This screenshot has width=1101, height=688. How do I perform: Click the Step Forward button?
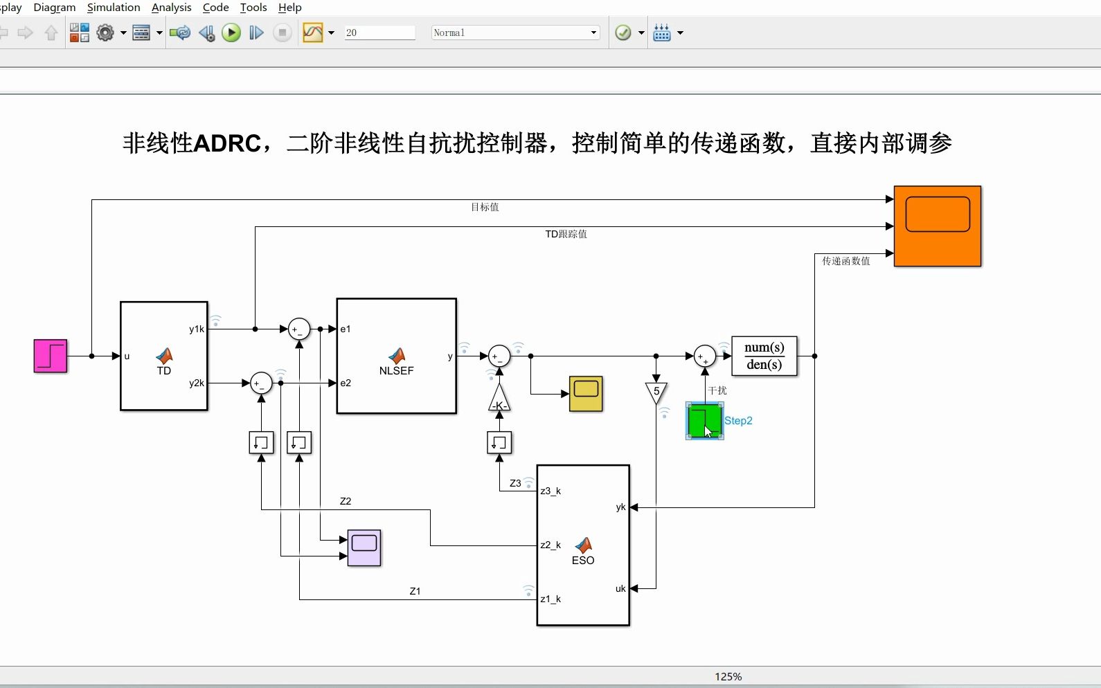pos(256,33)
